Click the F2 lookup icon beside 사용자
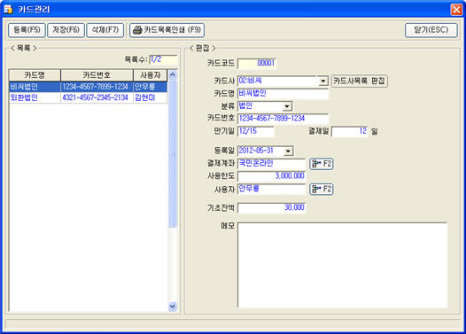Image resolution: width=466 pixels, height=334 pixels. tap(322, 189)
